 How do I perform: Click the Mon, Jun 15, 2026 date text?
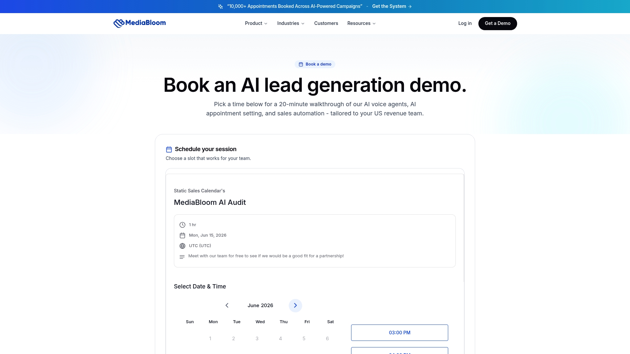[x=208, y=235]
